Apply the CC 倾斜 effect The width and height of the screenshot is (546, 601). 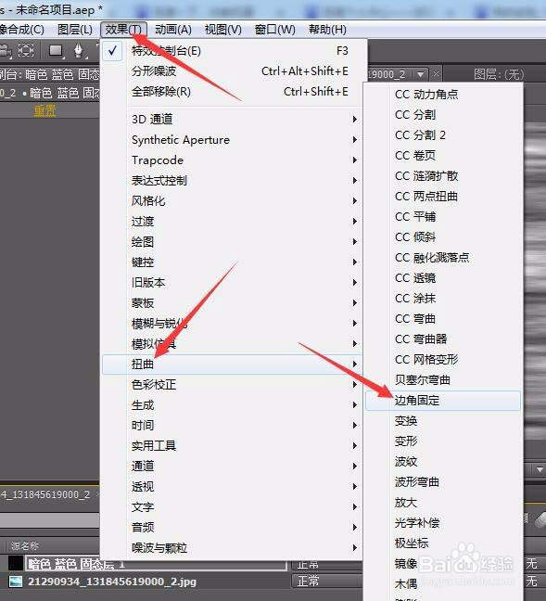tap(443, 237)
